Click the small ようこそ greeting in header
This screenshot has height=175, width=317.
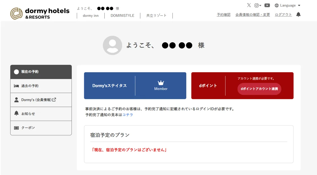98,8
